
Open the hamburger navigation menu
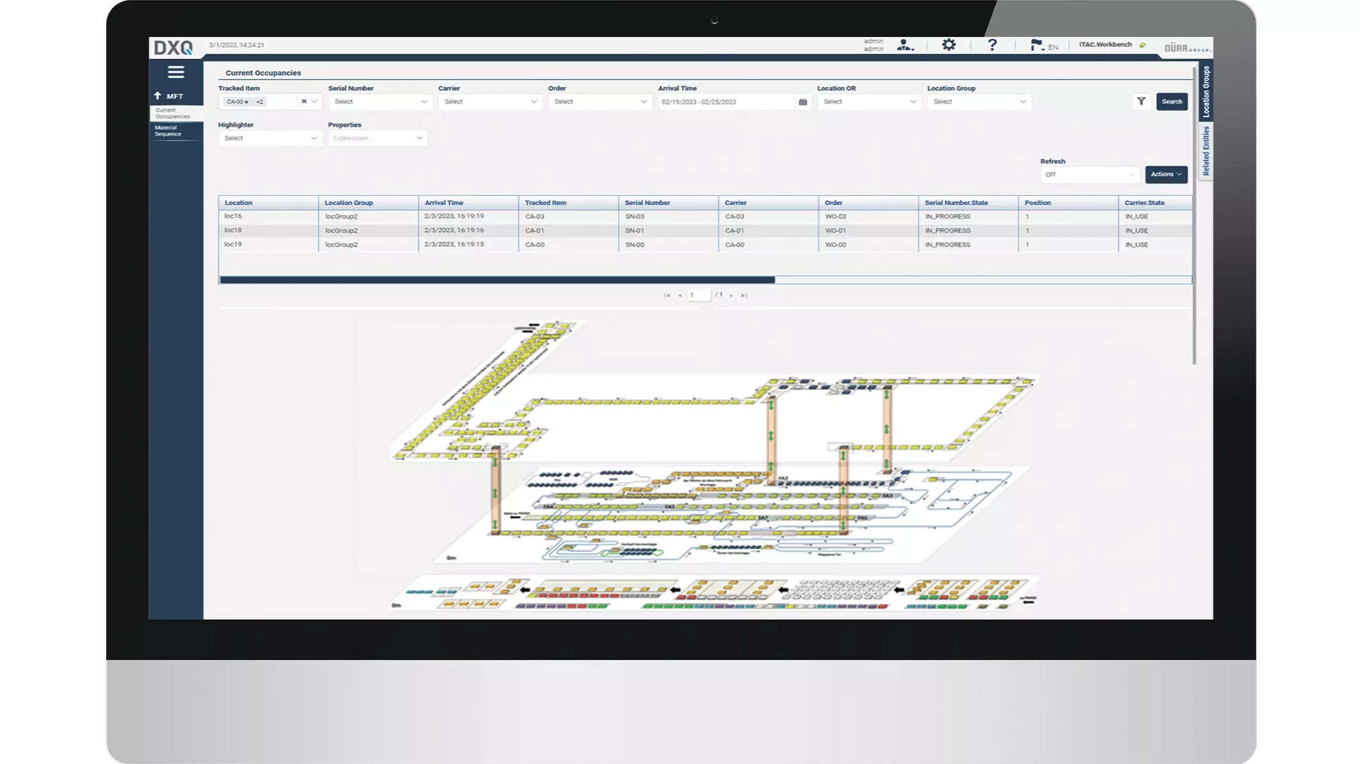click(176, 72)
